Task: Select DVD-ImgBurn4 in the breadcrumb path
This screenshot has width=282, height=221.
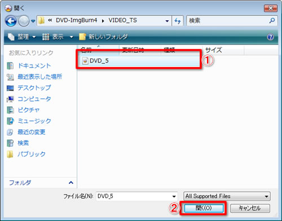Action: pyautogui.click(x=76, y=20)
